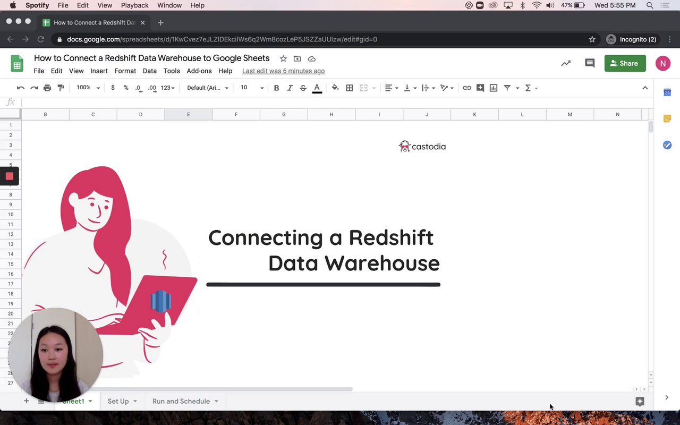This screenshot has height=425, width=680.
Task: Show the side panel via chevron
Action: pos(667,397)
